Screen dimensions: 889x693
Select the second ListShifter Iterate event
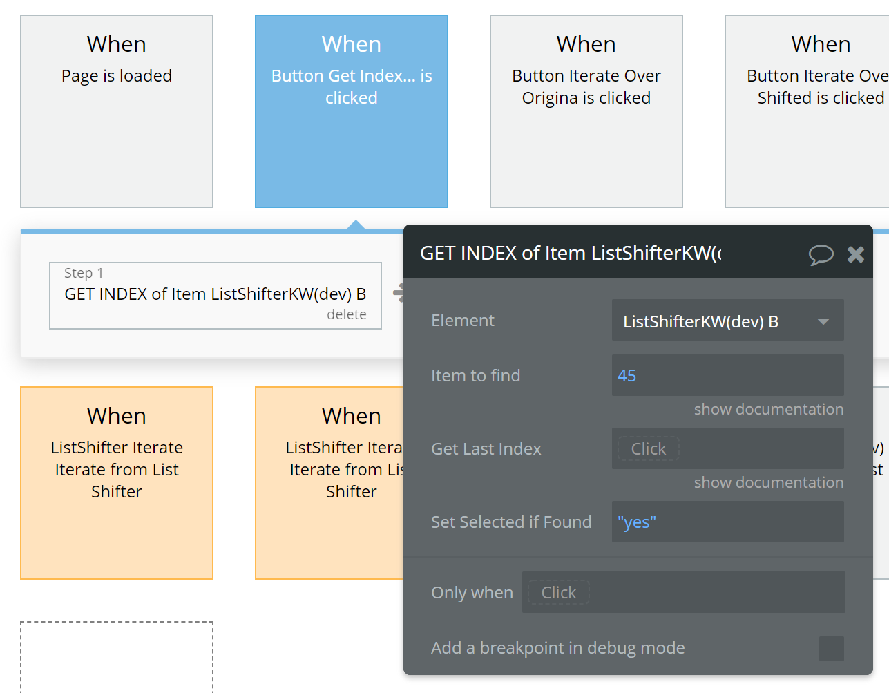pyautogui.click(x=329, y=483)
